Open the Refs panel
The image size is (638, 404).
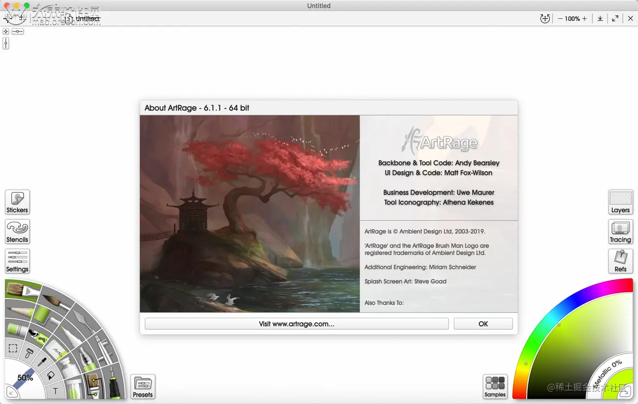click(x=620, y=262)
